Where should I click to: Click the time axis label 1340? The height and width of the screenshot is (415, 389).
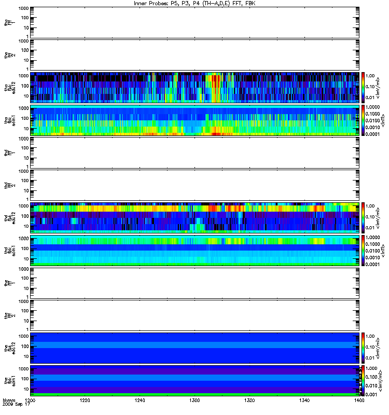304,400
